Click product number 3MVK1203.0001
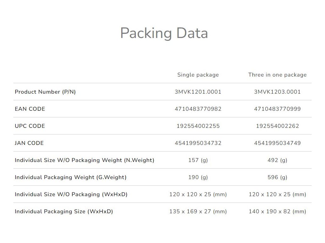Image resolution: width=325 pixels, height=243 pixels. pos(277,92)
